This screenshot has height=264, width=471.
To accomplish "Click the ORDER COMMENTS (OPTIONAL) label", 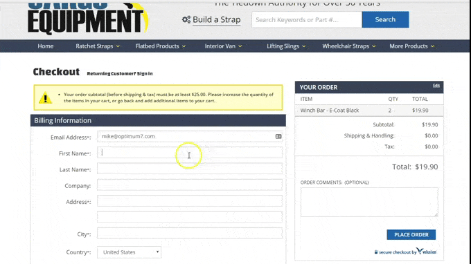I will click(335, 182).
